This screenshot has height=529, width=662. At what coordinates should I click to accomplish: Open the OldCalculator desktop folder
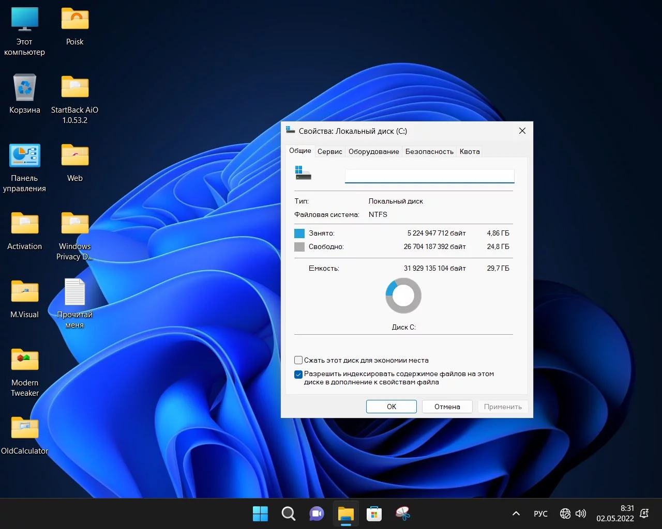25,429
